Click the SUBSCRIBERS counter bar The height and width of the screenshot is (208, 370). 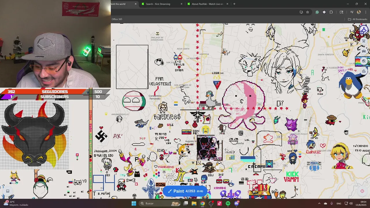(x=55, y=97)
